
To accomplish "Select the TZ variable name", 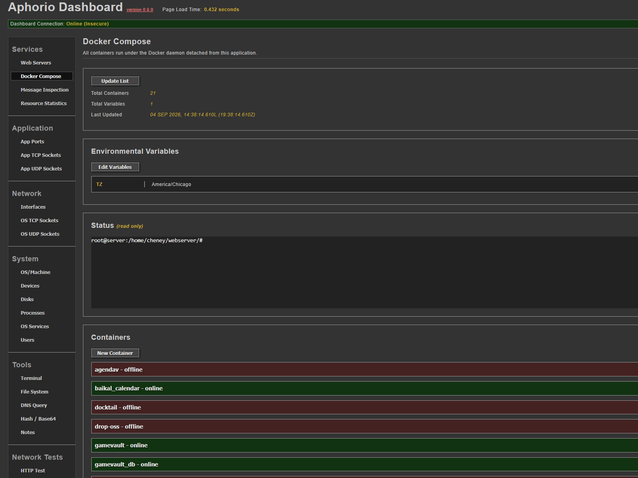I will [99, 184].
